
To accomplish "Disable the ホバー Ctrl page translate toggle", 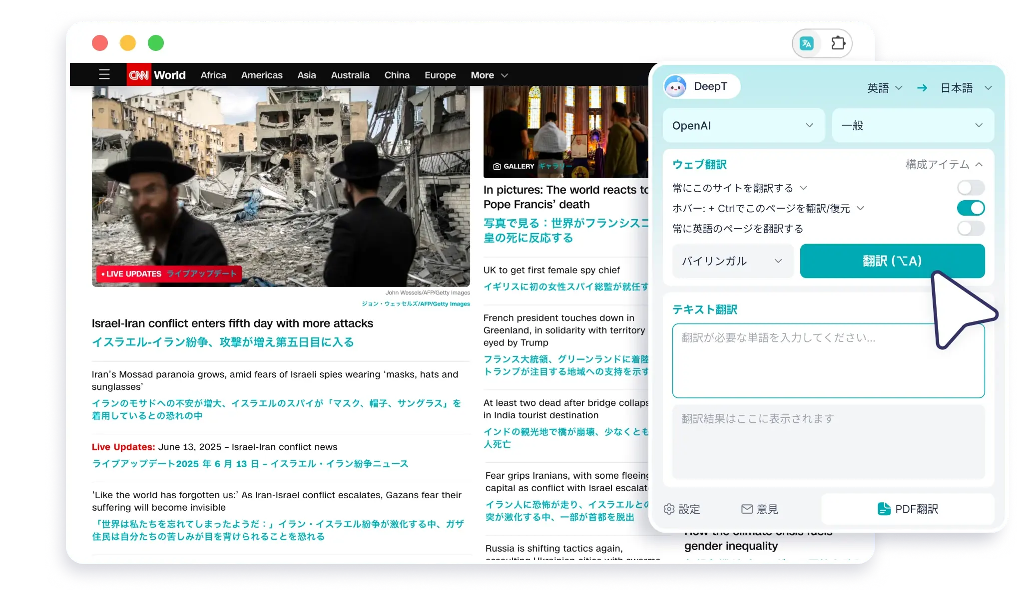I will click(x=970, y=208).
